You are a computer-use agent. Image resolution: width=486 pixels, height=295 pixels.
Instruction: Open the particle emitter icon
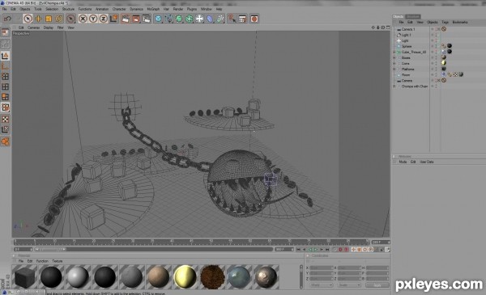220,19
